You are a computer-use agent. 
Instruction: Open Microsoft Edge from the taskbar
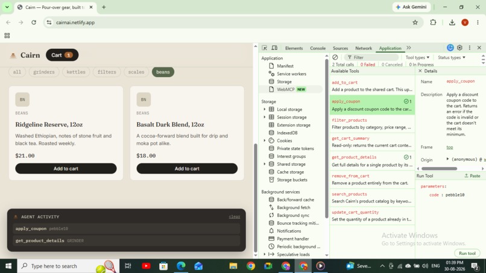181,266
